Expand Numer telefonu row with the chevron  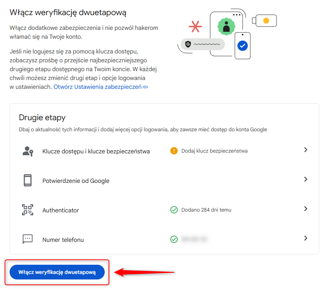click(306, 238)
